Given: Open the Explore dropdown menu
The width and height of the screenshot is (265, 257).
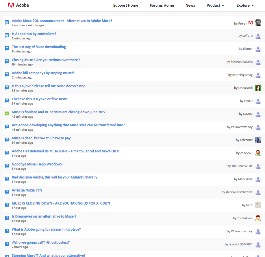Looking at the screenshot, I should (245, 6).
